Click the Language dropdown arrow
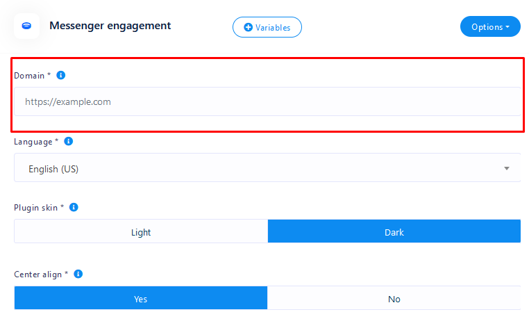 (x=507, y=168)
